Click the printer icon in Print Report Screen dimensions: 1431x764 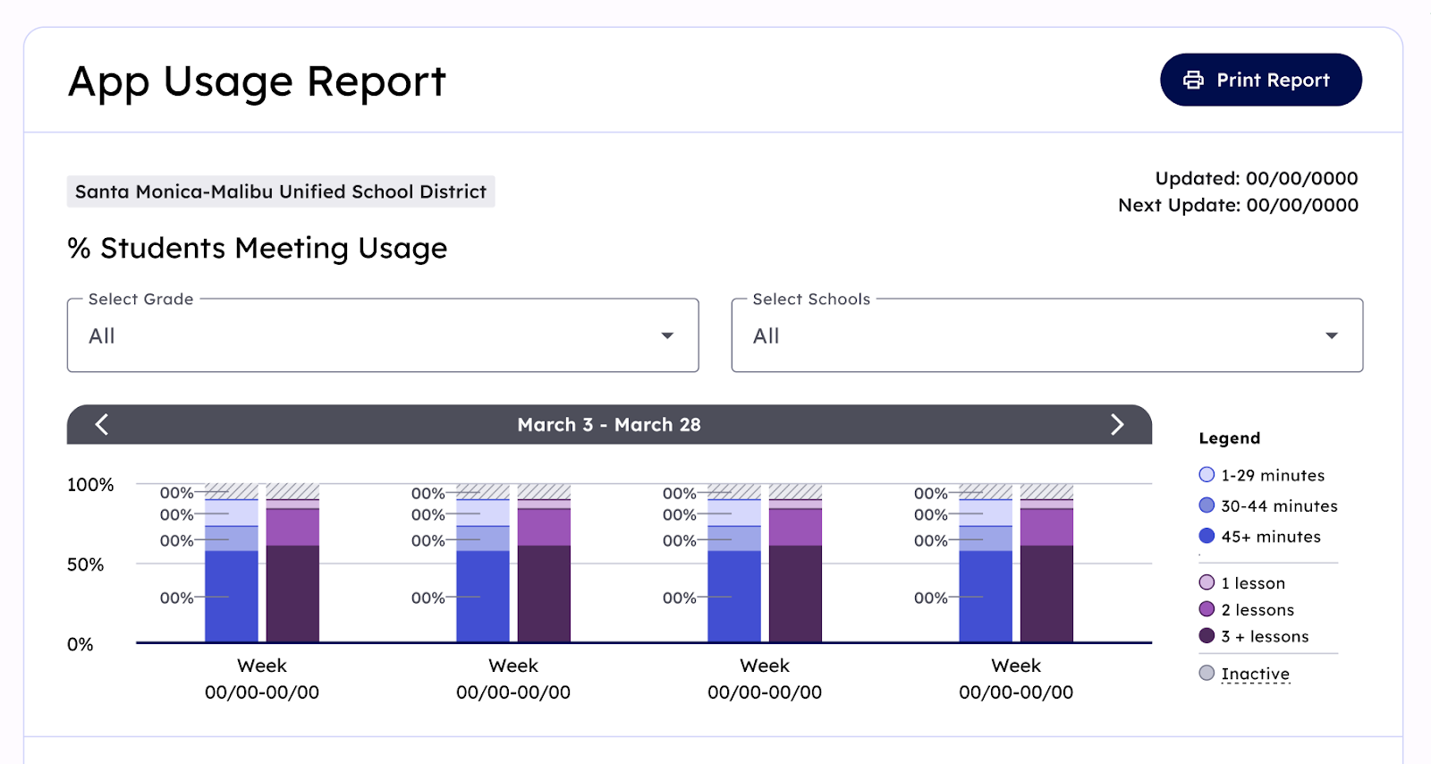1193,81
